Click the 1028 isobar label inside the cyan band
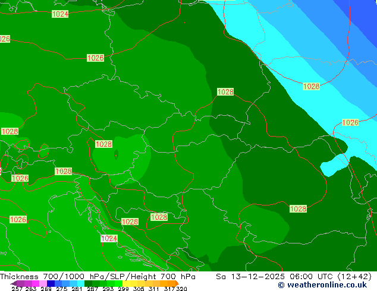 pos(311,87)
